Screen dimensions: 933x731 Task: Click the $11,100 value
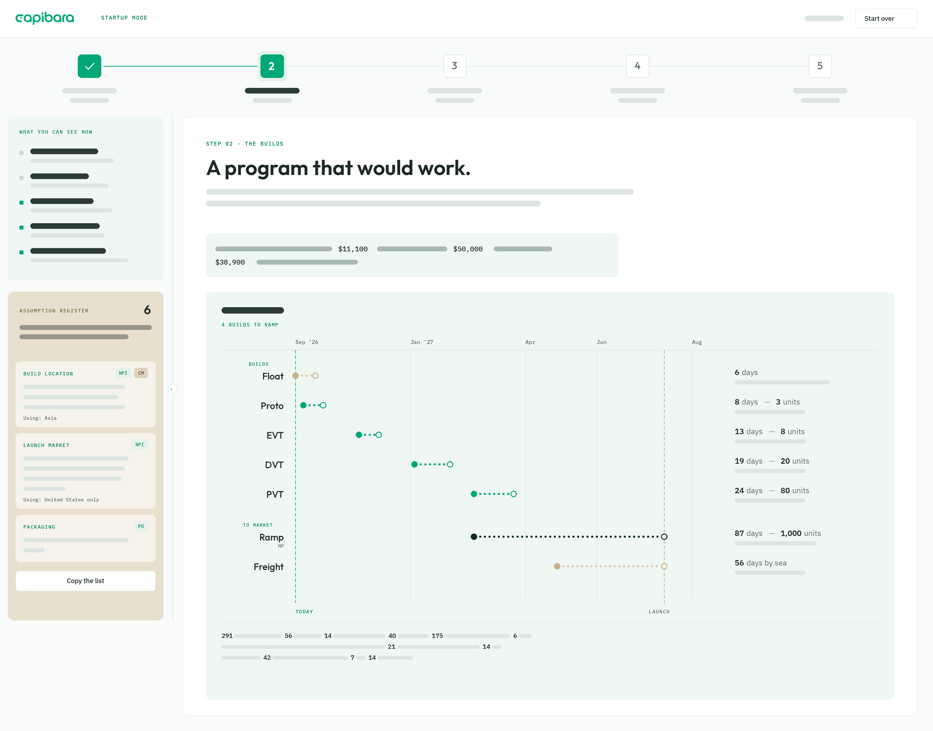(353, 249)
